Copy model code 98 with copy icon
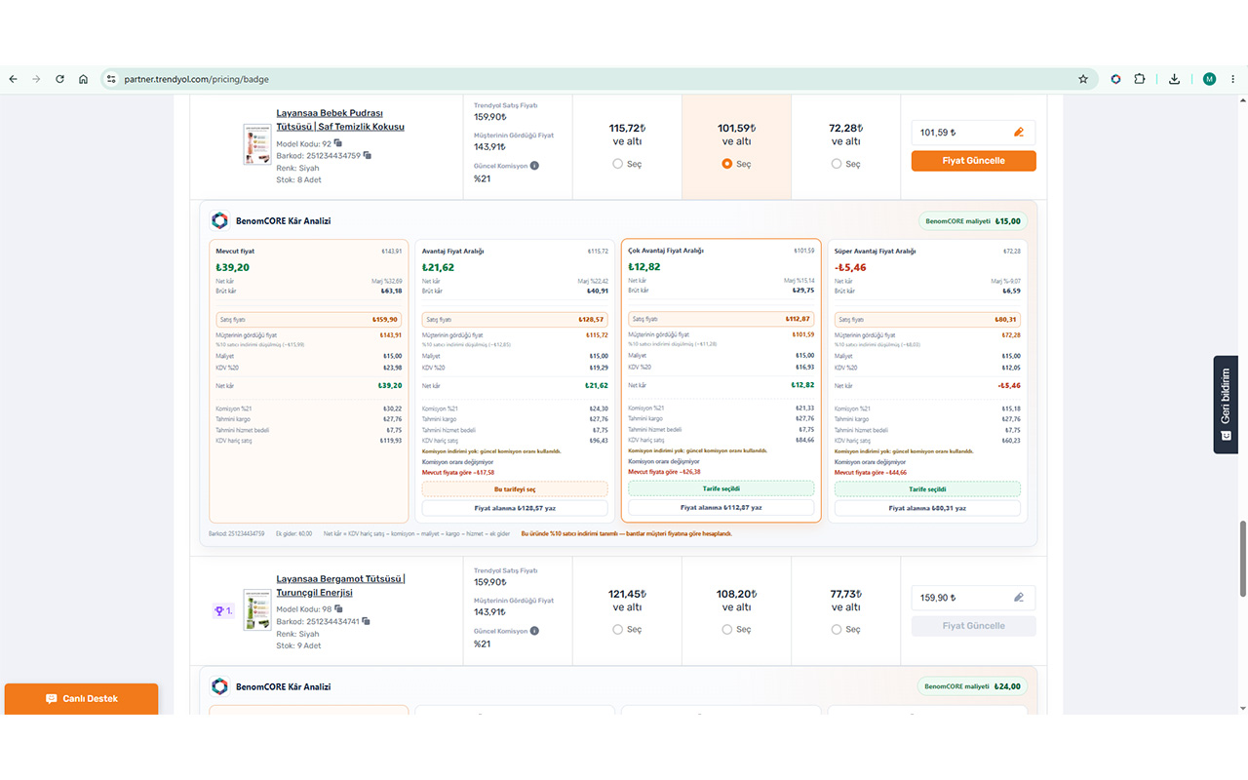The width and height of the screenshot is (1248, 780). (338, 609)
